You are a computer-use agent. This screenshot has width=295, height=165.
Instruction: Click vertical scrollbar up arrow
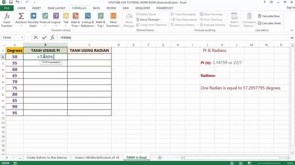[x=292, y=45]
